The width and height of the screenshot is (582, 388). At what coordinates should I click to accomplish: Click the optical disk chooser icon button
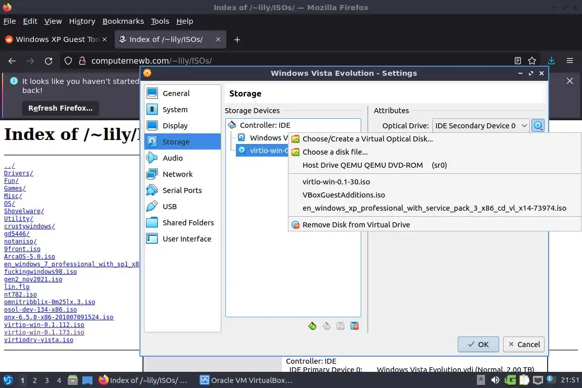point(538,125)
